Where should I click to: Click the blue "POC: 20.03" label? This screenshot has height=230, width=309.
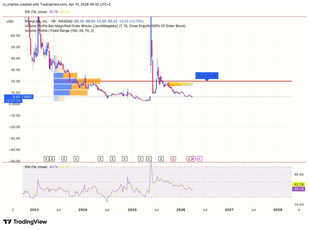pyautogui.click(x=207, y=76)
